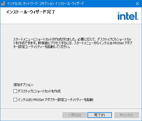Image resolution: width=142 pixels, height=121 pixels.
Task: Click the Intel logo in the header
Action: pos(128,16)
